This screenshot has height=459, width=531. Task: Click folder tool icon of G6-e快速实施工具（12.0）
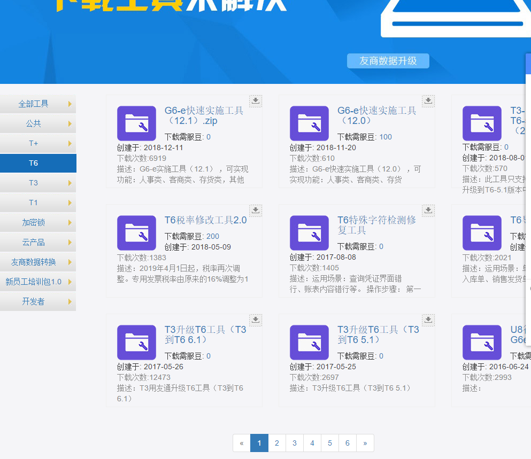click(x=309, y=123)
